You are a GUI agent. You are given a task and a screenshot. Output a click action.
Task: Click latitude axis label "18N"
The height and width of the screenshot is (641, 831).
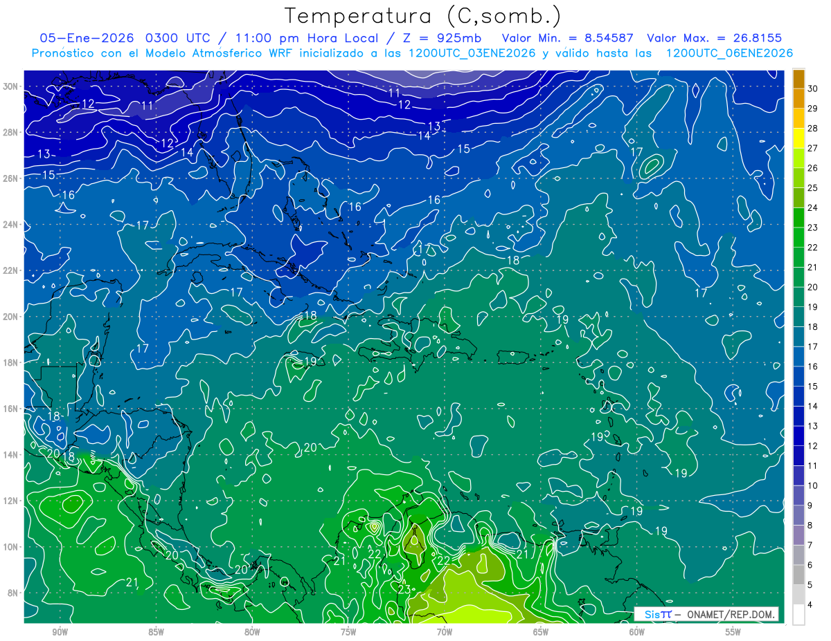point(11,362)
